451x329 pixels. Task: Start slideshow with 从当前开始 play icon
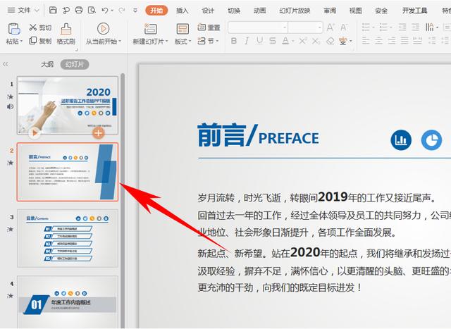(x=103, y=28)
